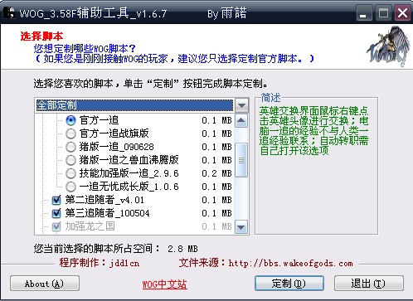The height and width of the screenshot is (301, 413).
Task: Choose 猪版一追_090628 radio option
Action: (x=70, y=147)
